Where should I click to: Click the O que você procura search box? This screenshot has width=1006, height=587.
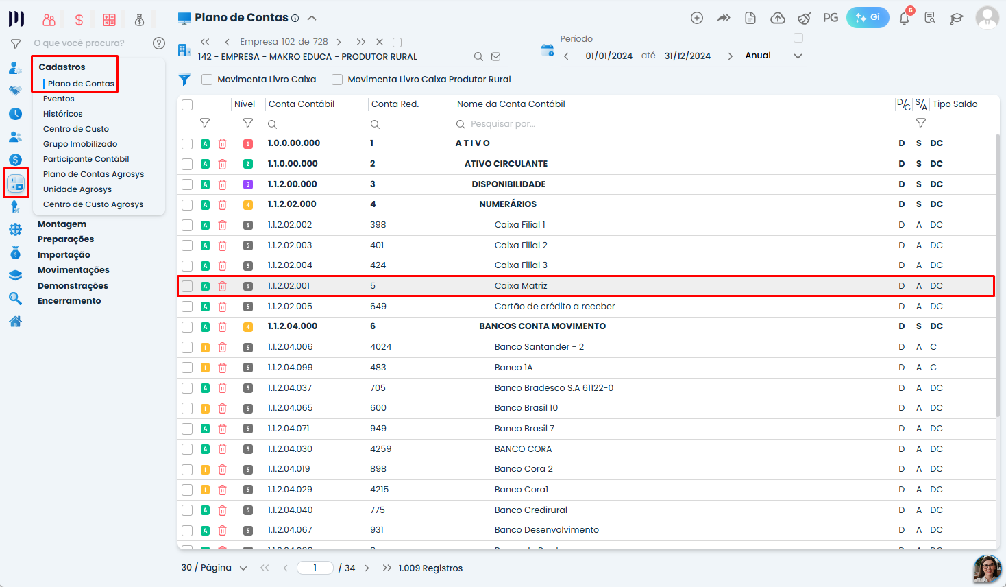pyautogui.click(x=79, y=43)
